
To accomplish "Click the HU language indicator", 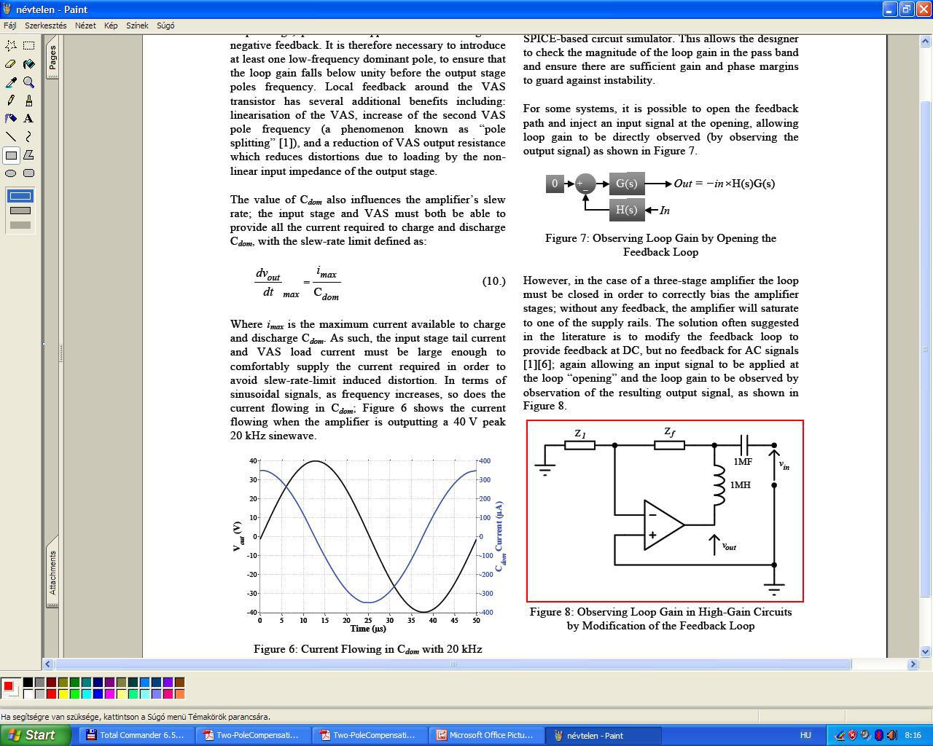I will (x=805, y=735).
